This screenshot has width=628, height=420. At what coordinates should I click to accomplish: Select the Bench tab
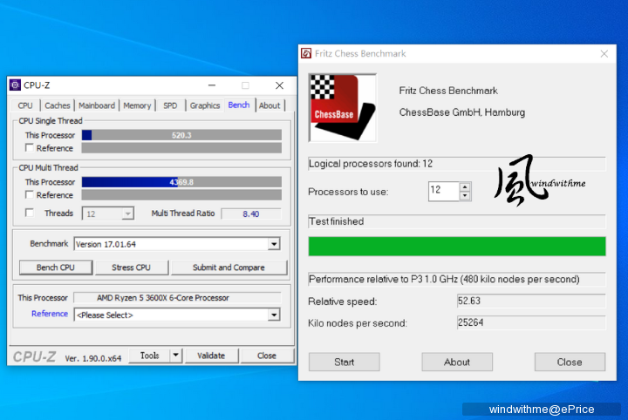[x=239, y=105]
